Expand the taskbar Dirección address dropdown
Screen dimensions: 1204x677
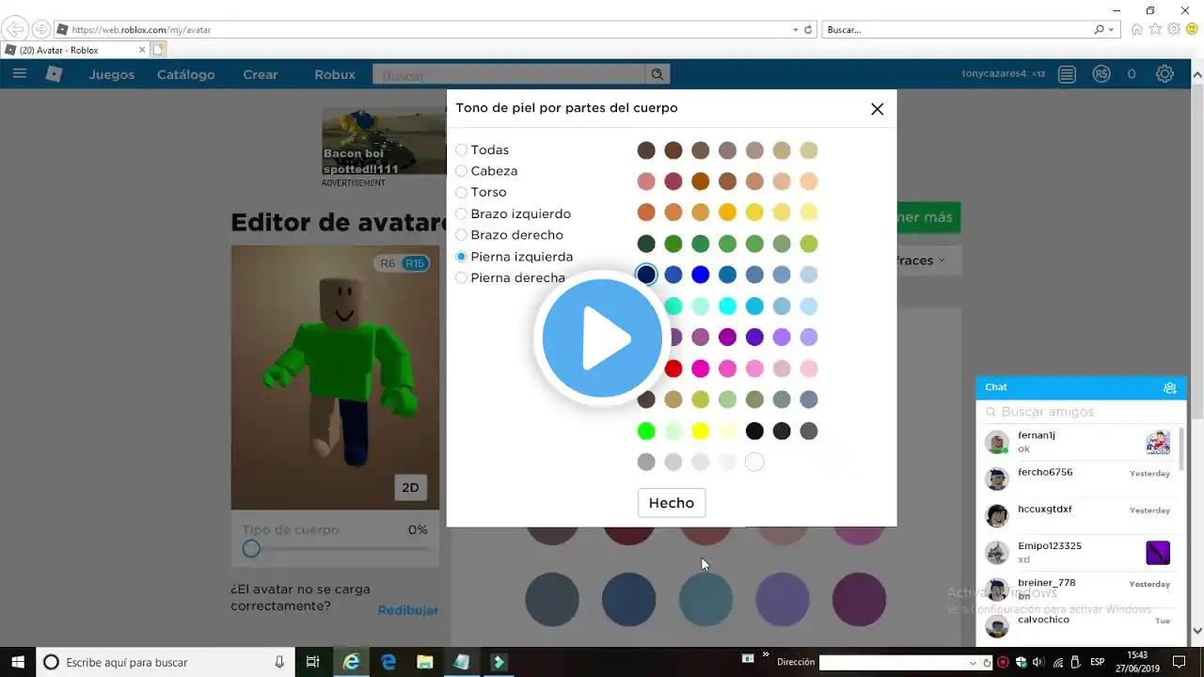(x=974, y=663)
